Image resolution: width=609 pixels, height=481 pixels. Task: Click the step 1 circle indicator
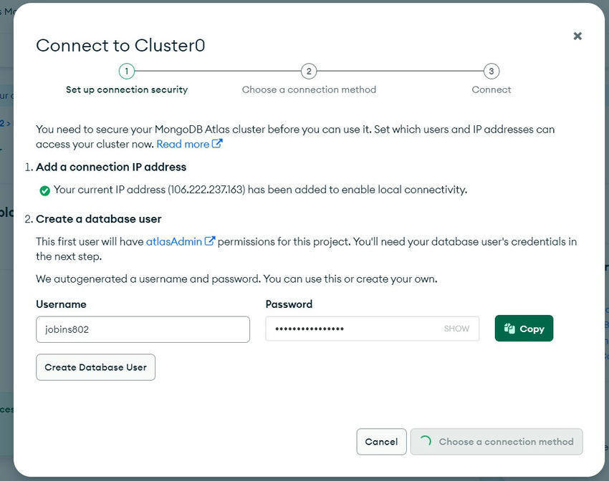[126, 71]
